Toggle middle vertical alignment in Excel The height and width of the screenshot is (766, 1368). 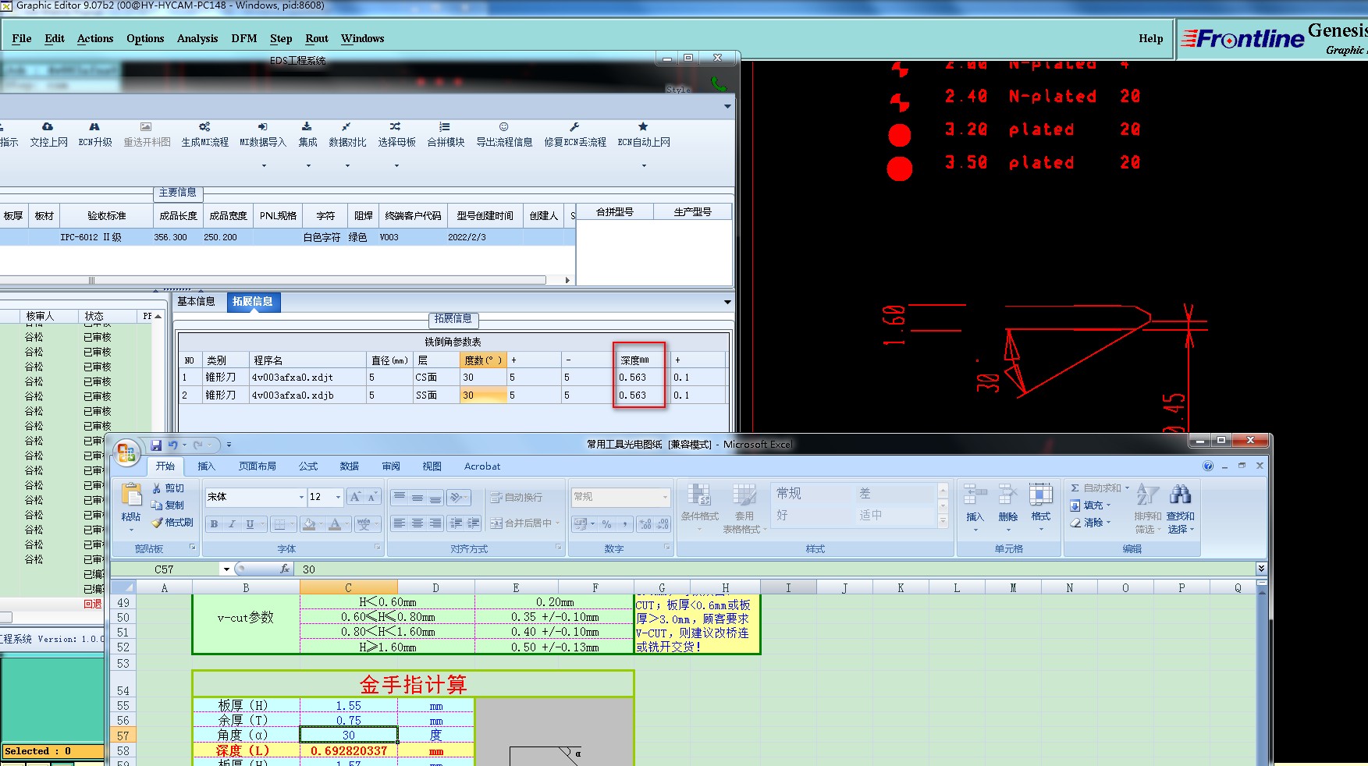tap(418, 497)
